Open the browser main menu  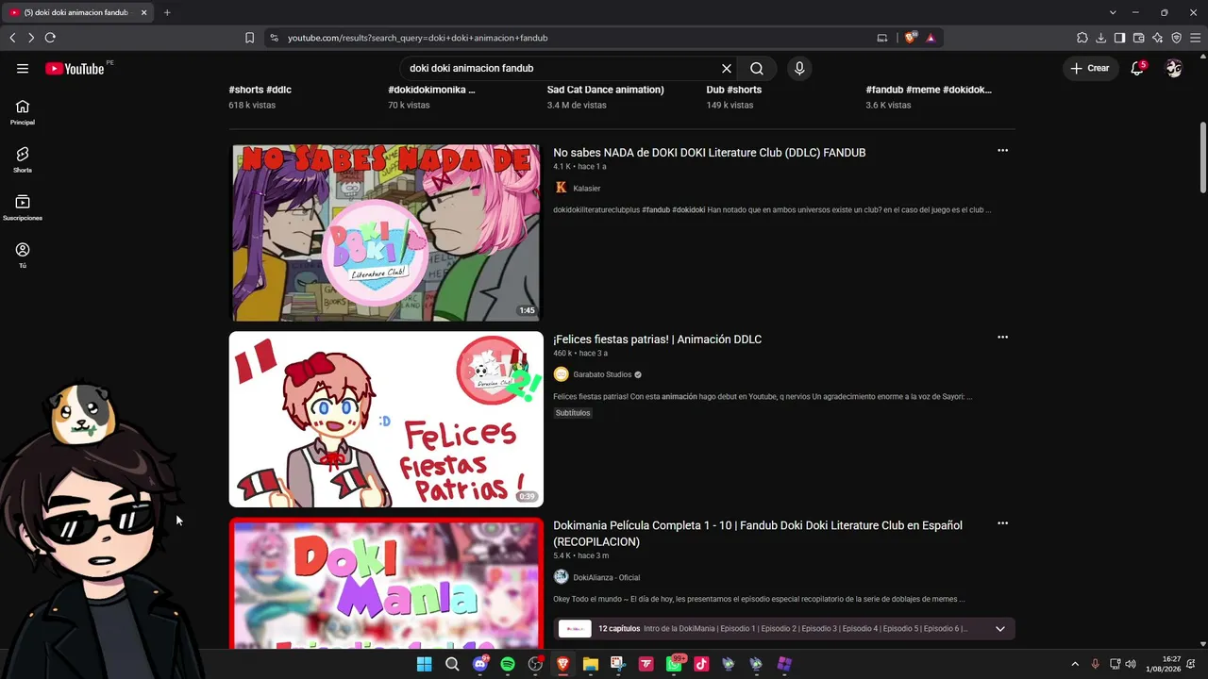tap(1195, 38)
